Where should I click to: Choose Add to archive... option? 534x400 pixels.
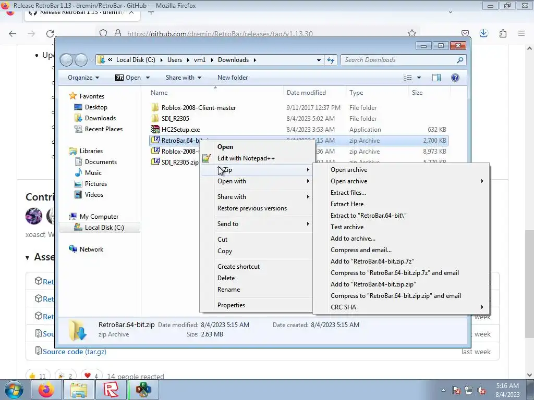point(353,239)
